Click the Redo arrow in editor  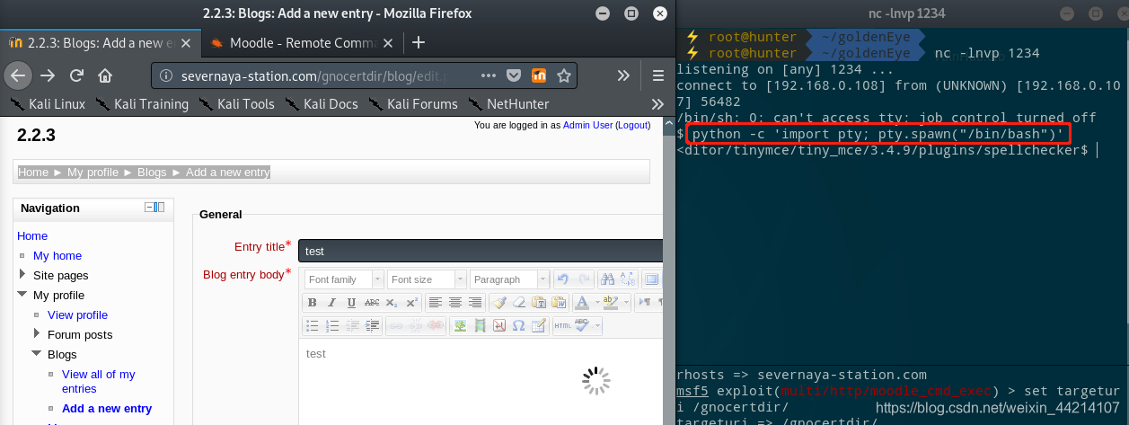click(584, 279)
